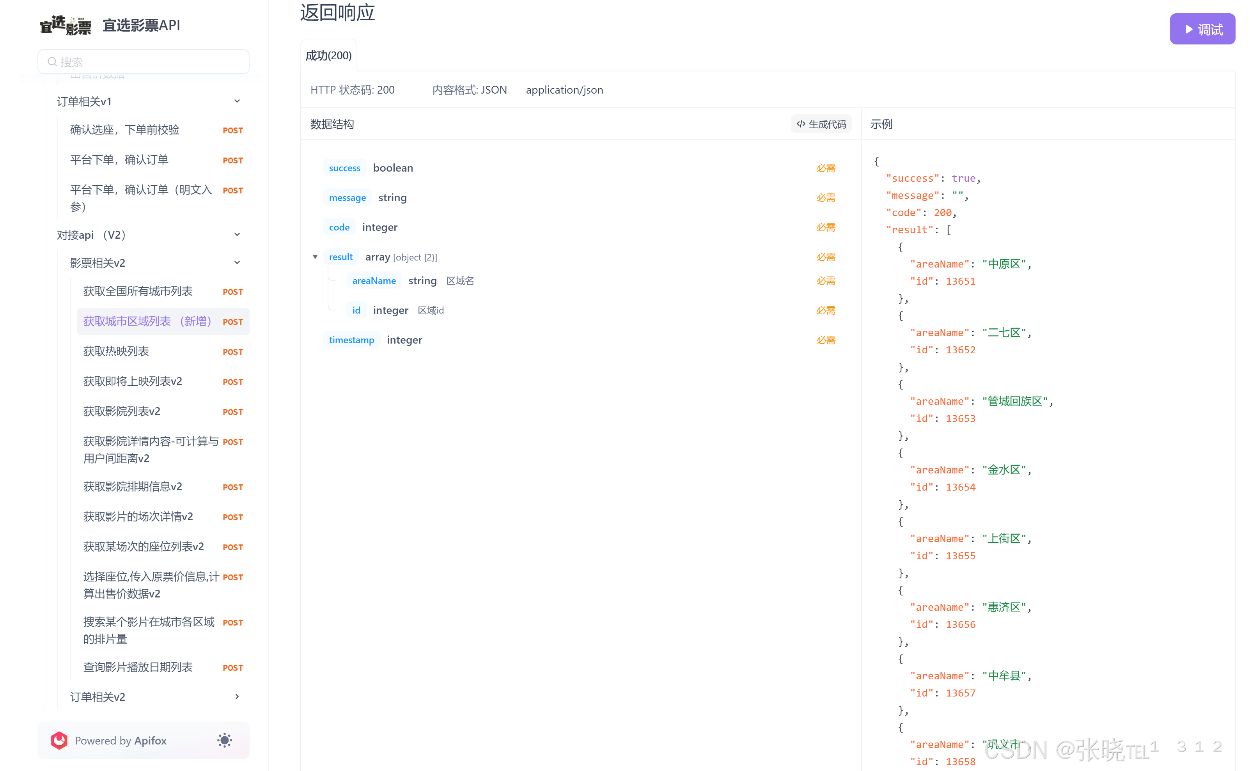1250x771 pixels.
Task: Click the play icon on 调试 button
Action: 1189,30
